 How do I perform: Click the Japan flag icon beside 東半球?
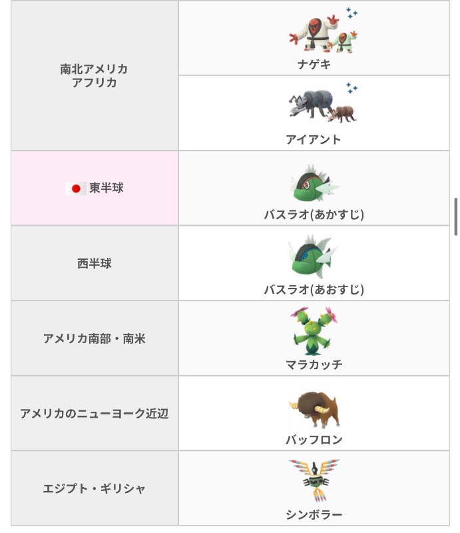point(76,189)
